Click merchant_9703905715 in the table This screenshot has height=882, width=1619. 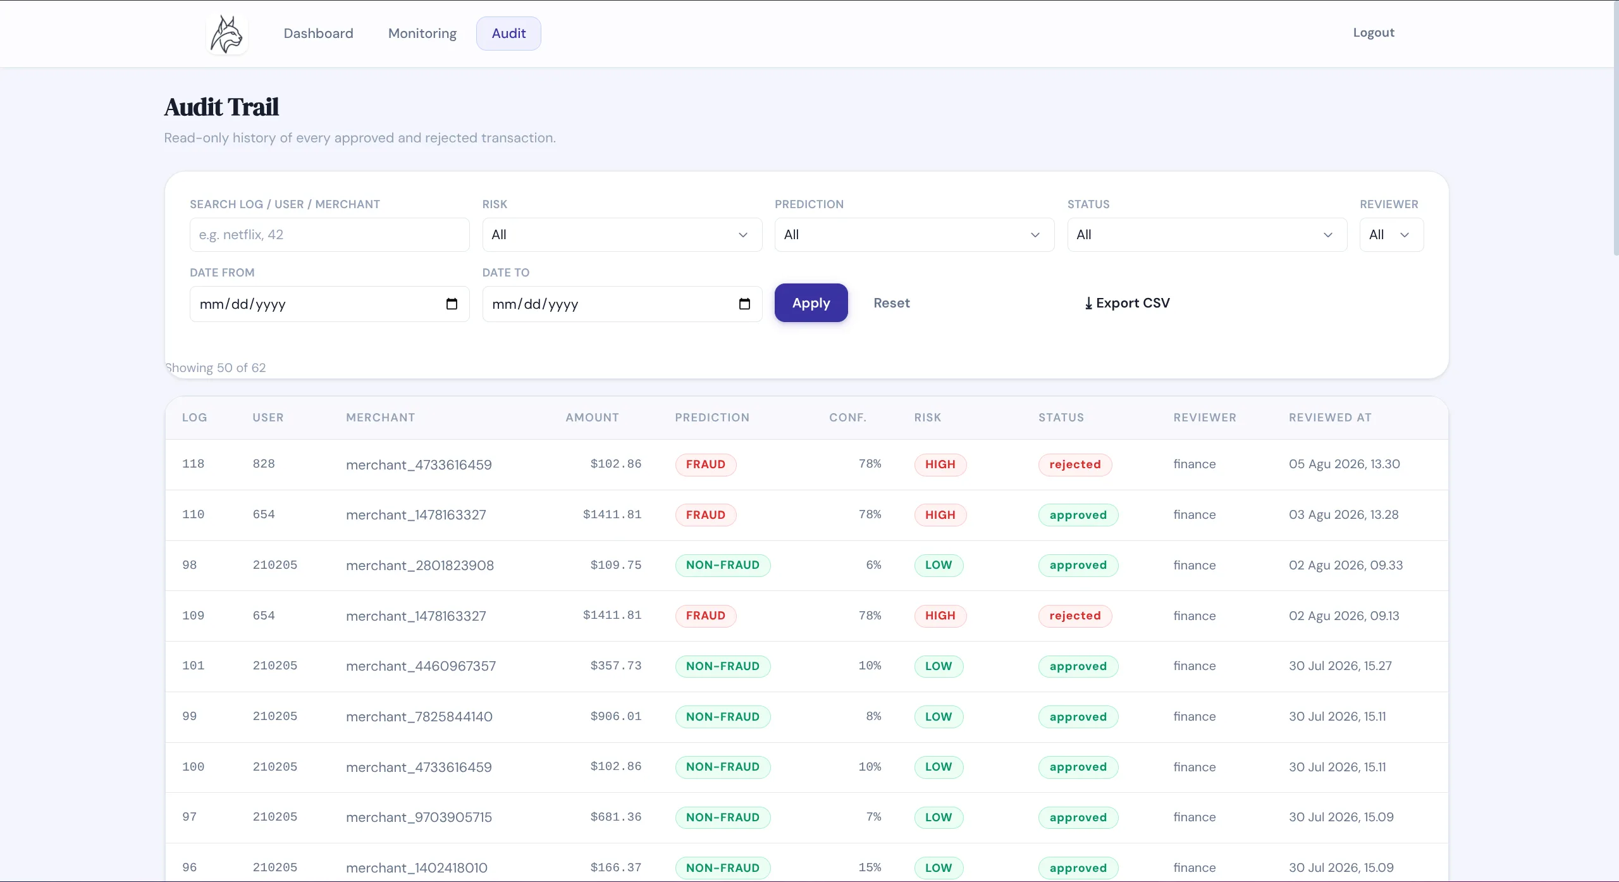[419, 817]
